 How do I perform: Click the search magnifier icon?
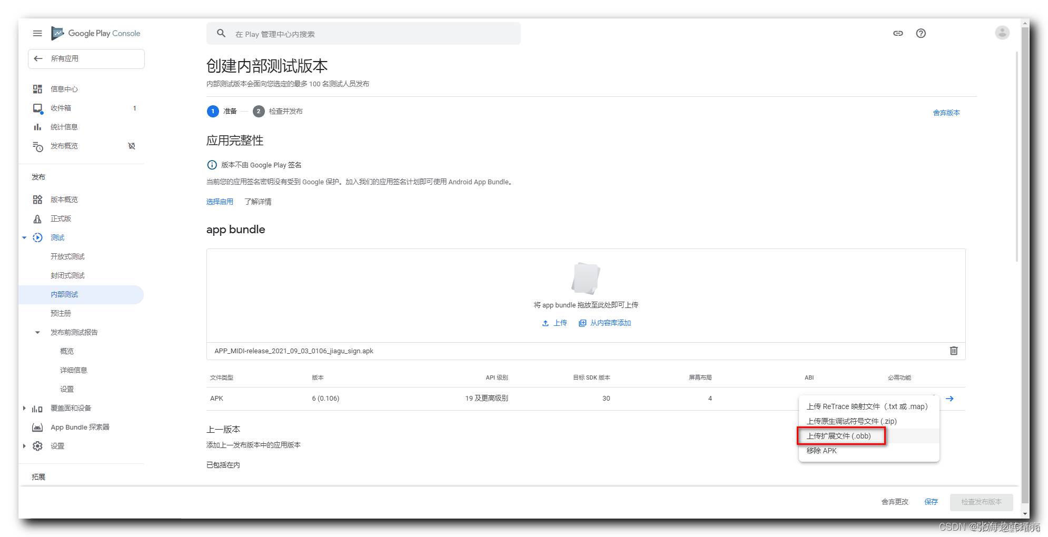click(221, 33)
